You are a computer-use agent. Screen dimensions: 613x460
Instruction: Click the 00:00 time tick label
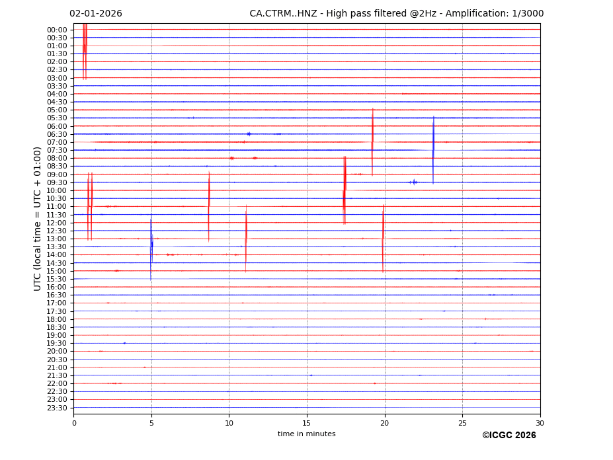point(56,30)
